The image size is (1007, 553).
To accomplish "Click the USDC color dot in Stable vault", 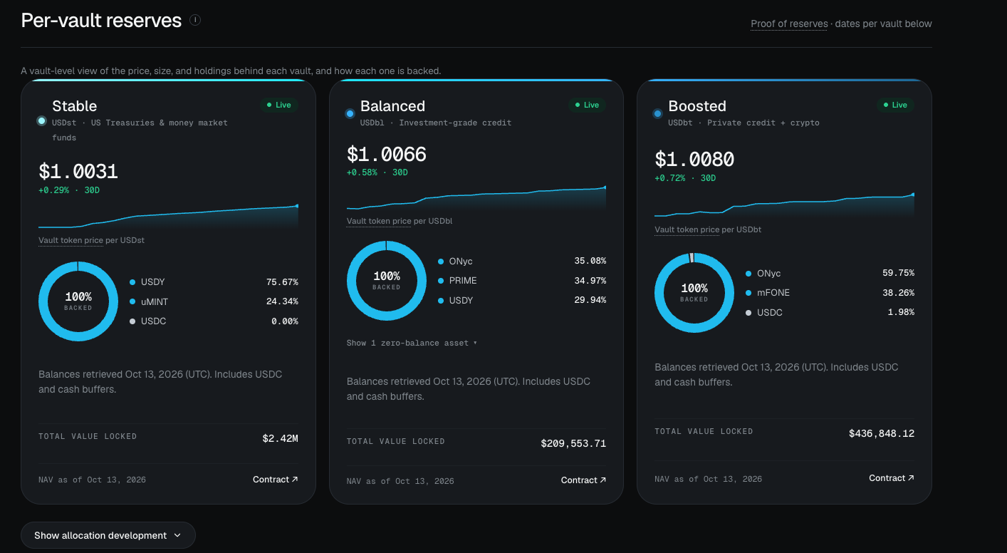I will 132,321.
